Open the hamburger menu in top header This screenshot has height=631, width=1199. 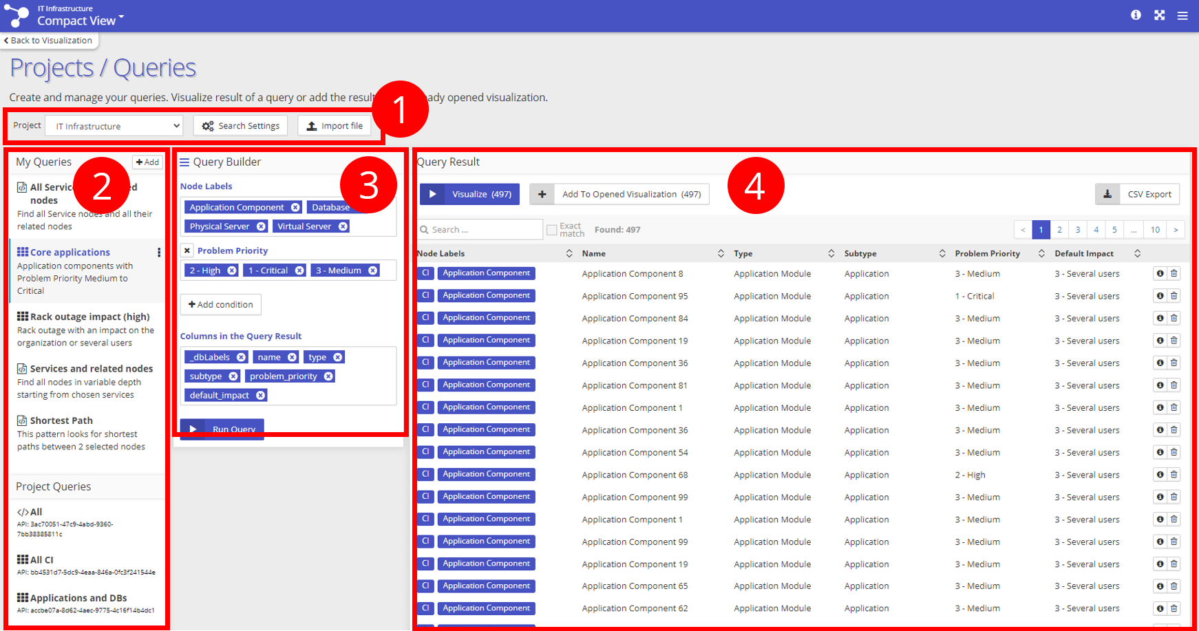click(x=1182, y=16)
